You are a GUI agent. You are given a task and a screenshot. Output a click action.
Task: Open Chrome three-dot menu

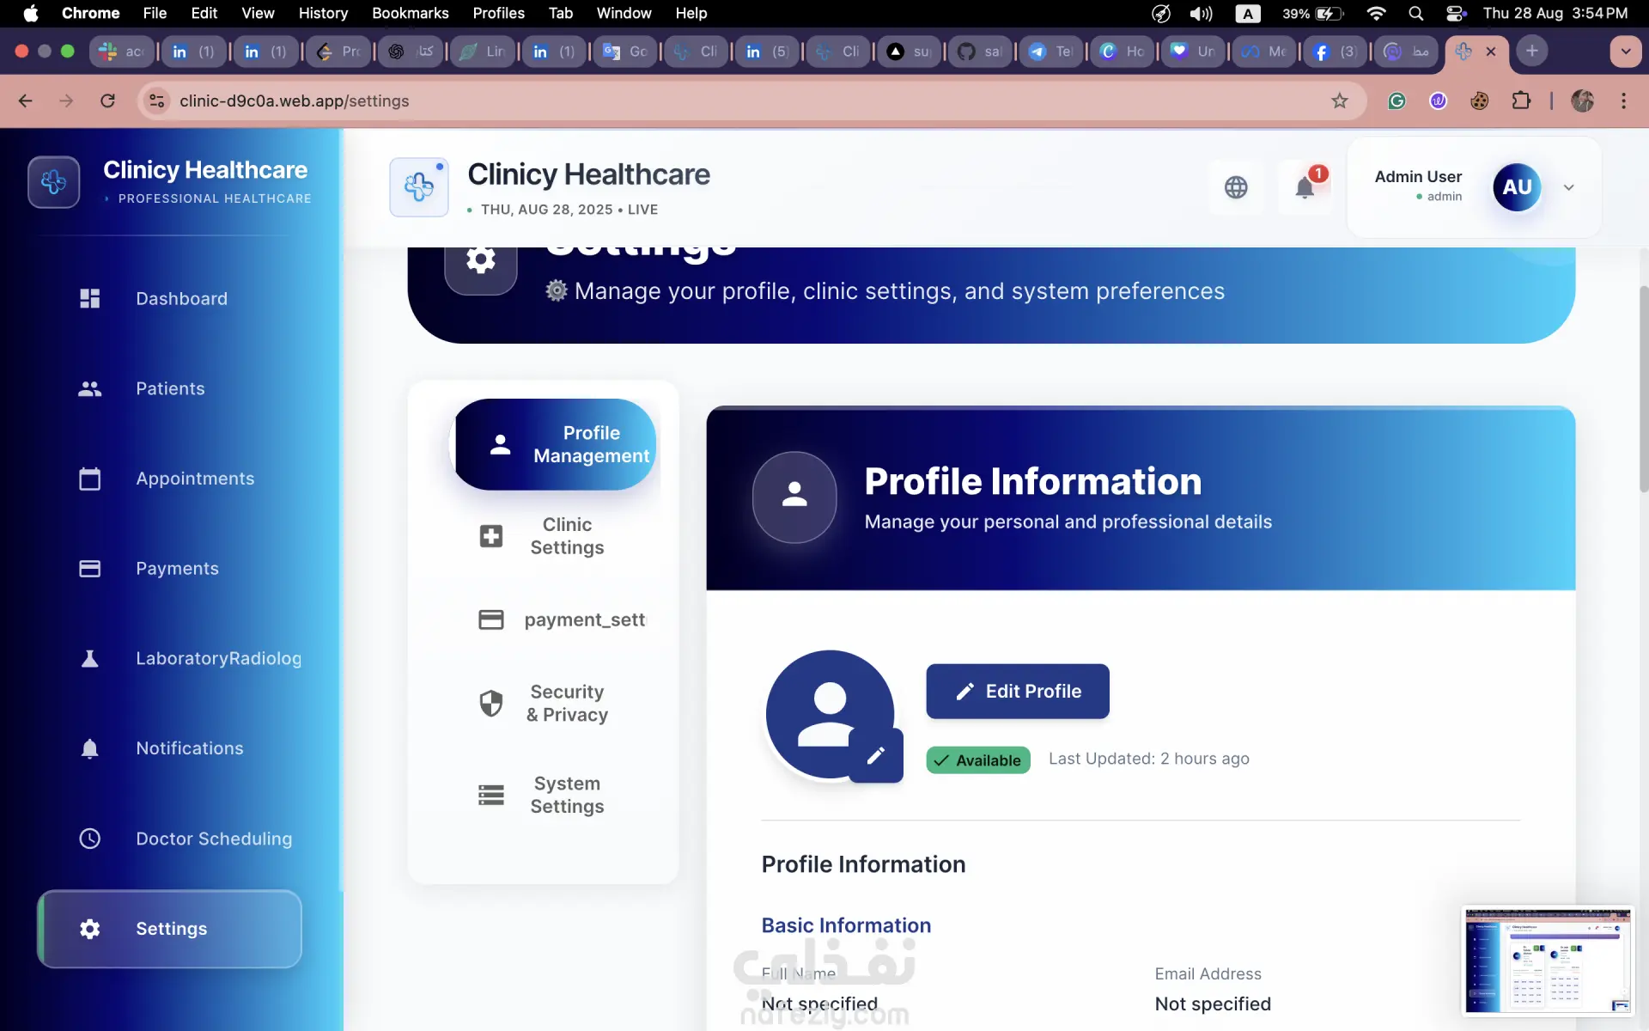tap(1623, 101)
